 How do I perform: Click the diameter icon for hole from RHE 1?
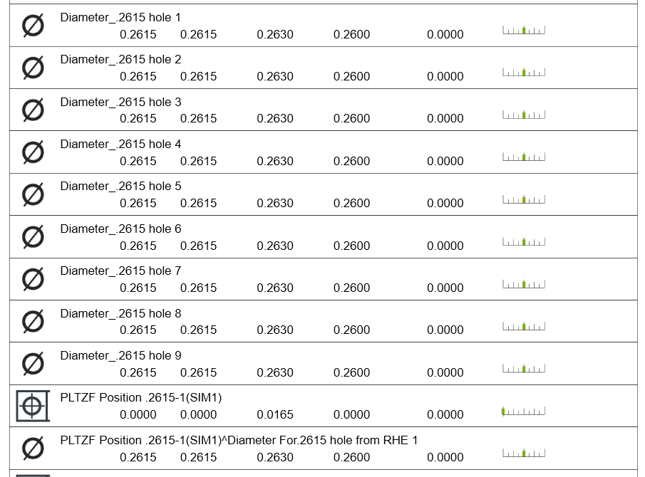[33, 449]
